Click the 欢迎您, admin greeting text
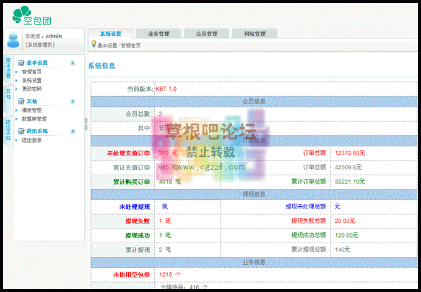 pos(43,36)
